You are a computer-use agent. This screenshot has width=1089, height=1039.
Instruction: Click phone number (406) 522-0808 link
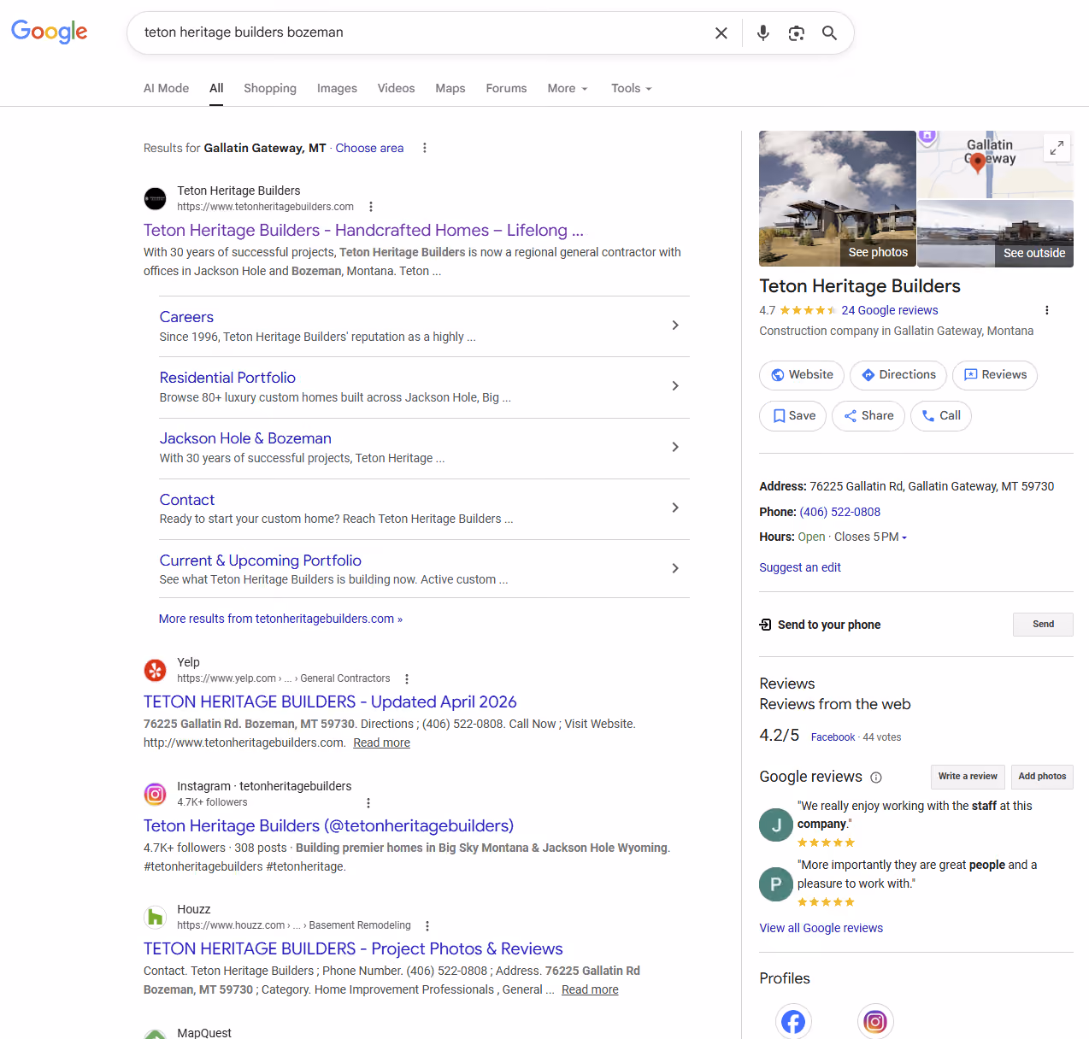pos(839,512)
